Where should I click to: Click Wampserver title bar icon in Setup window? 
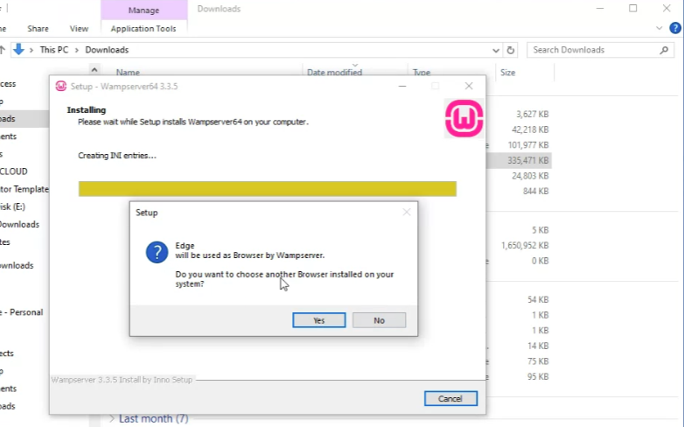coord(60,86)
